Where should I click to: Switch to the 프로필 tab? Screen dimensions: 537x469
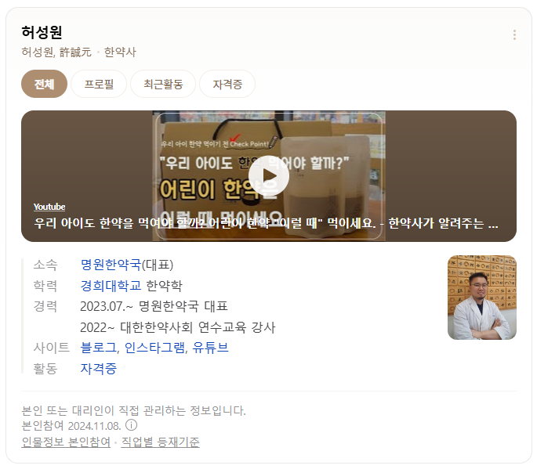[x=99, y=84]
